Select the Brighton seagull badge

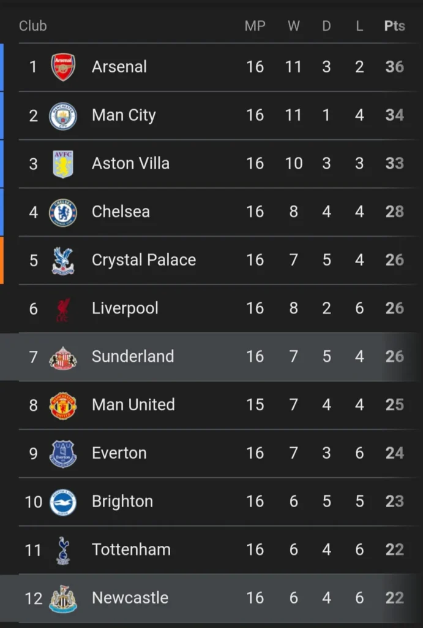click(x=63, y=501)
